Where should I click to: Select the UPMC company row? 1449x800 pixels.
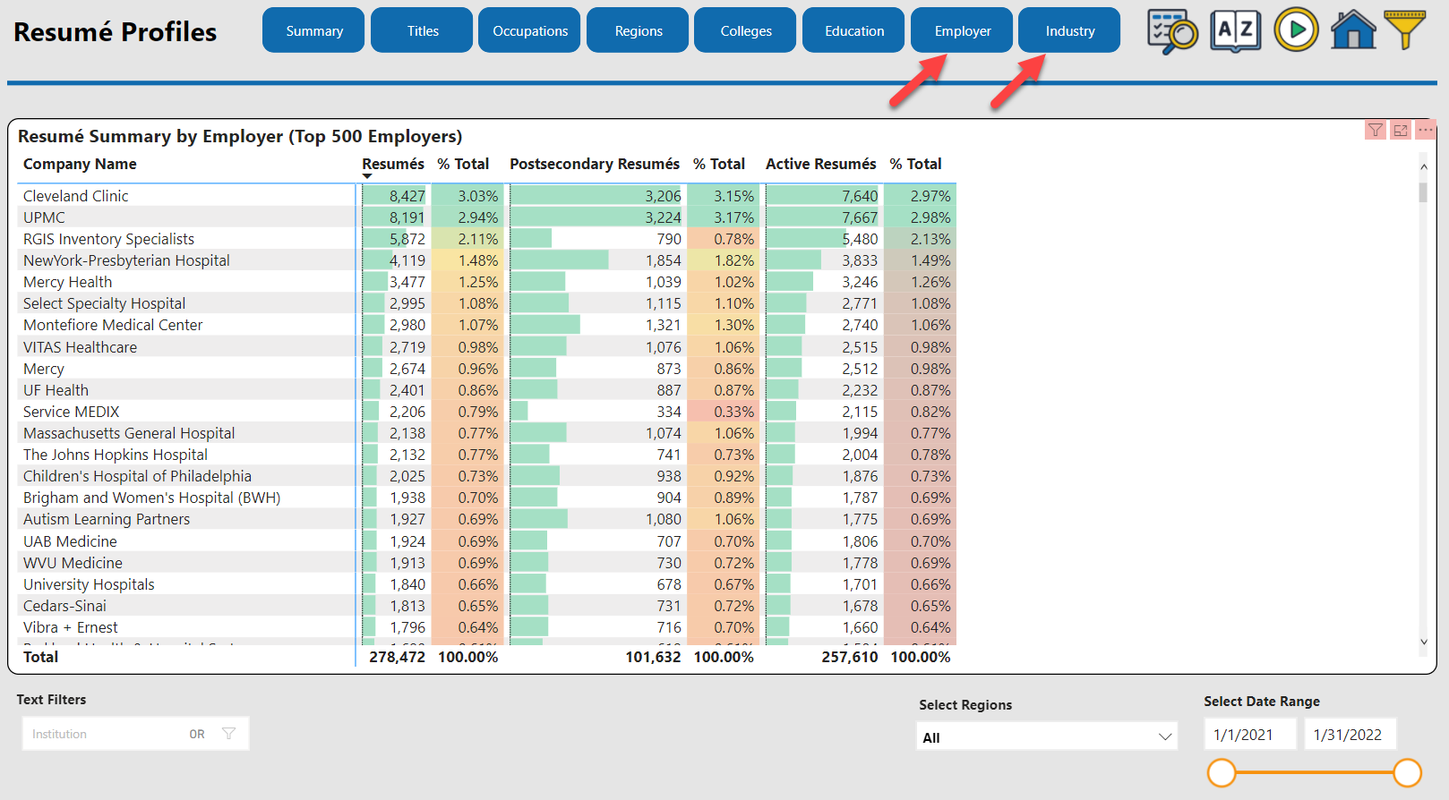[487, 217]
